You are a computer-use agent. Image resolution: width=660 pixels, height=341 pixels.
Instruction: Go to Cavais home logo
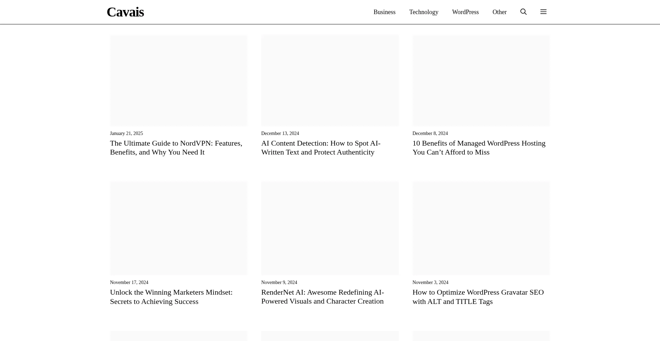point(125,12)
